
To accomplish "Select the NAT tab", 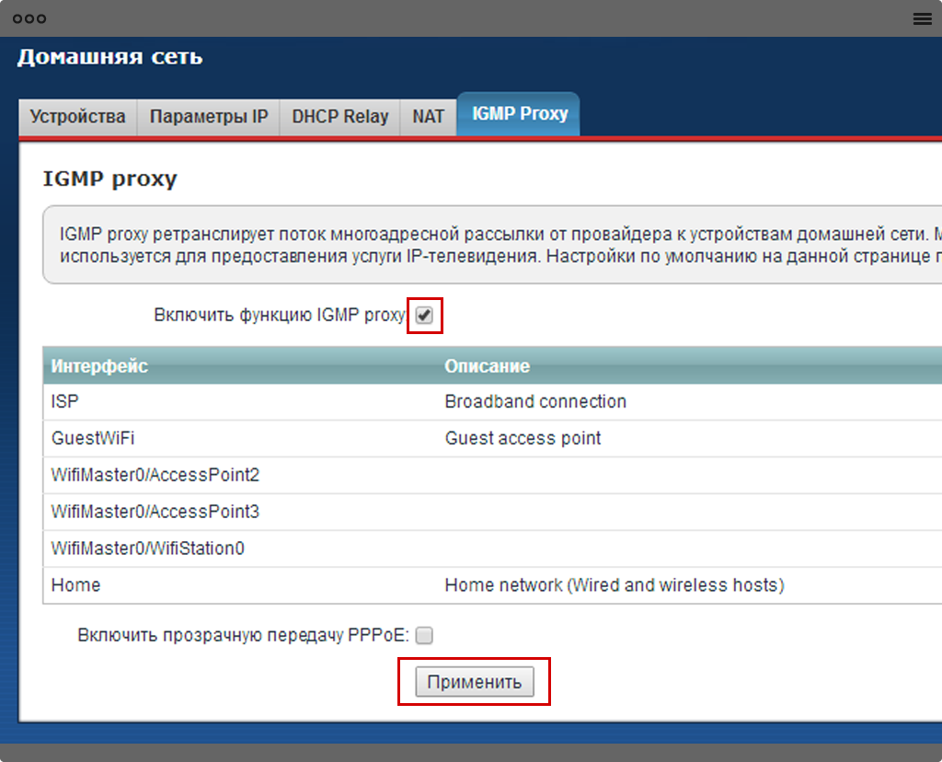I will point(428,117).
